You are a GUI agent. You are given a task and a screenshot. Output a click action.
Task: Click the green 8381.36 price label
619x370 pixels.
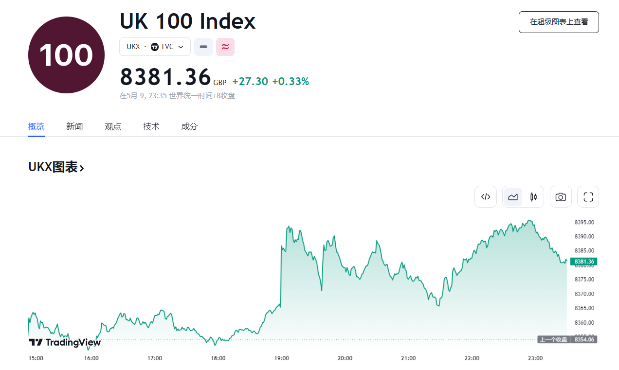pyautogui.click(x=584, y=262)
